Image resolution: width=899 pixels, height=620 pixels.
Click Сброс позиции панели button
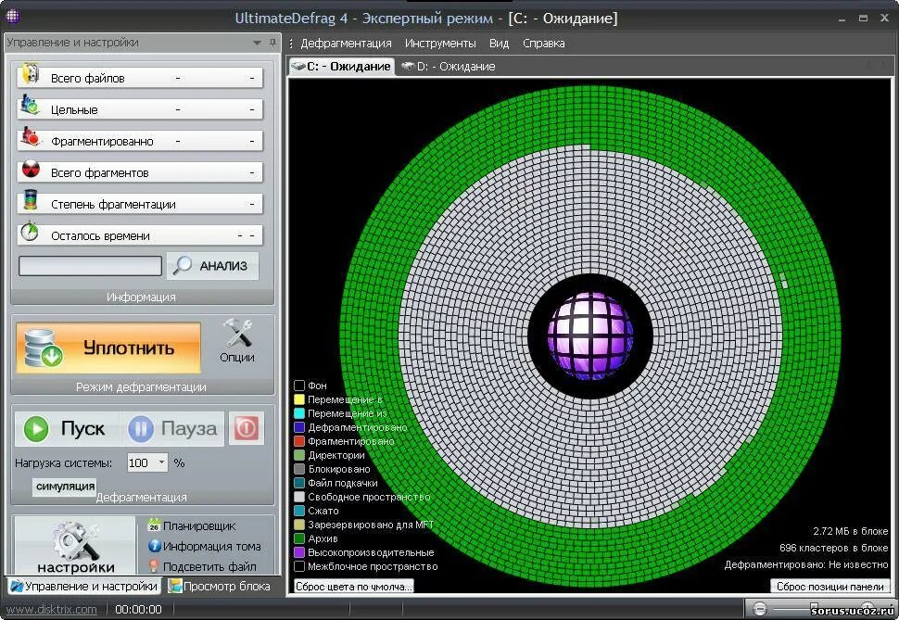point(829,586)
